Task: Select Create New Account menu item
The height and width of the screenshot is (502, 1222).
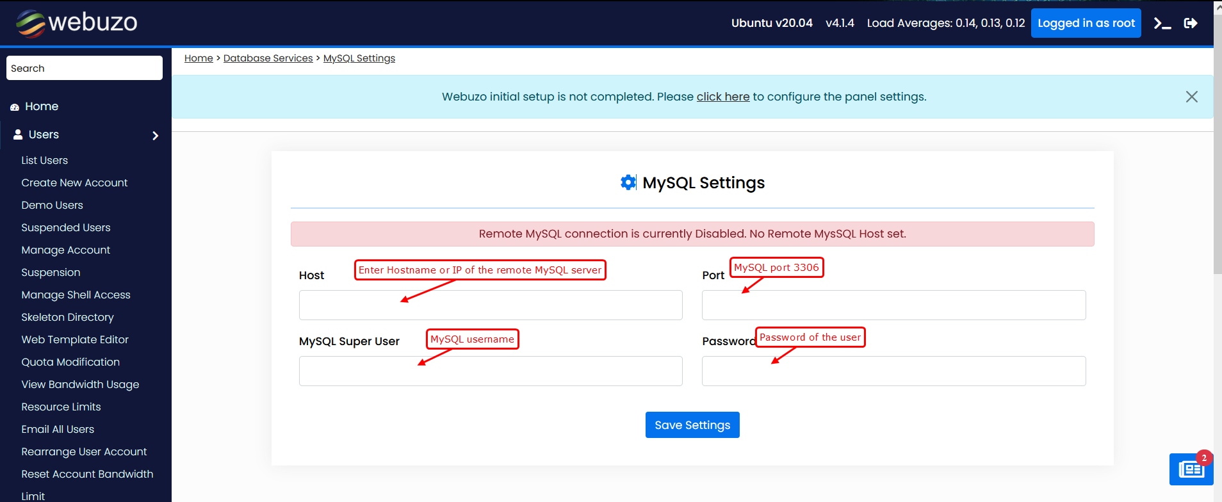Action: (74, 182)
